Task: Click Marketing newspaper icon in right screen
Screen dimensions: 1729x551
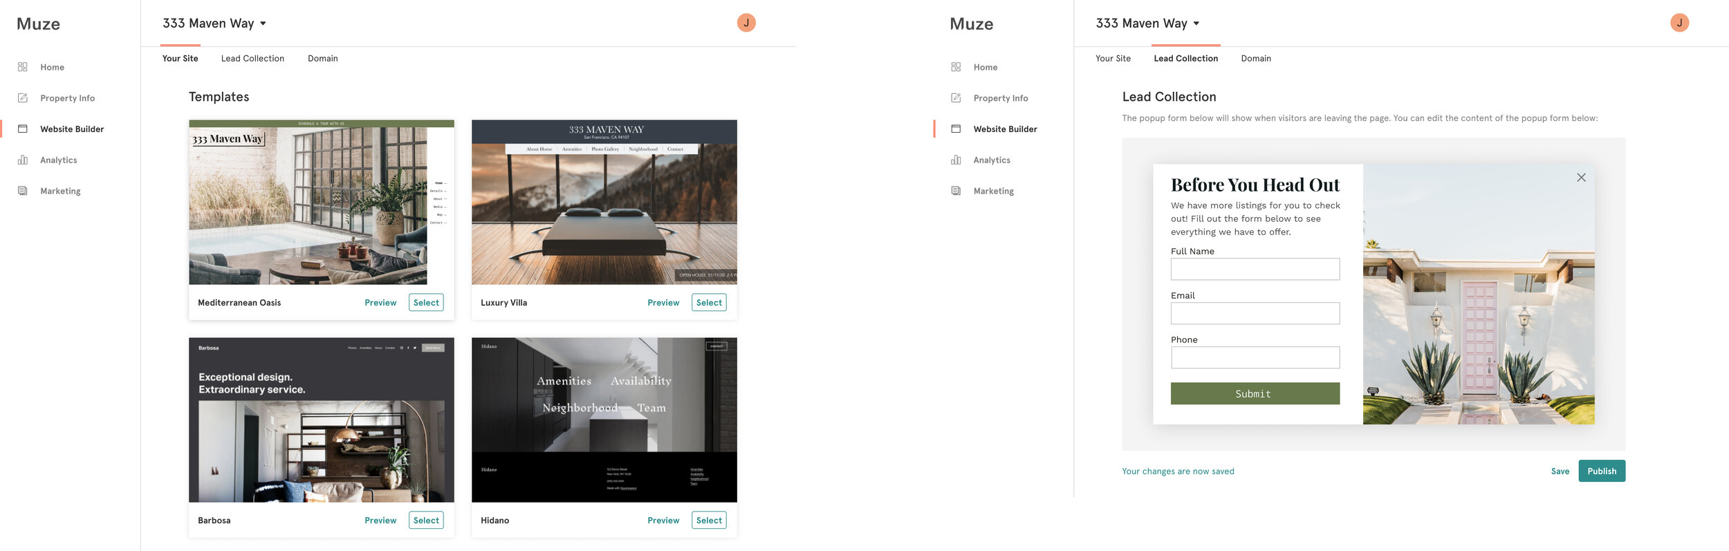Action: tap(956, 191)
